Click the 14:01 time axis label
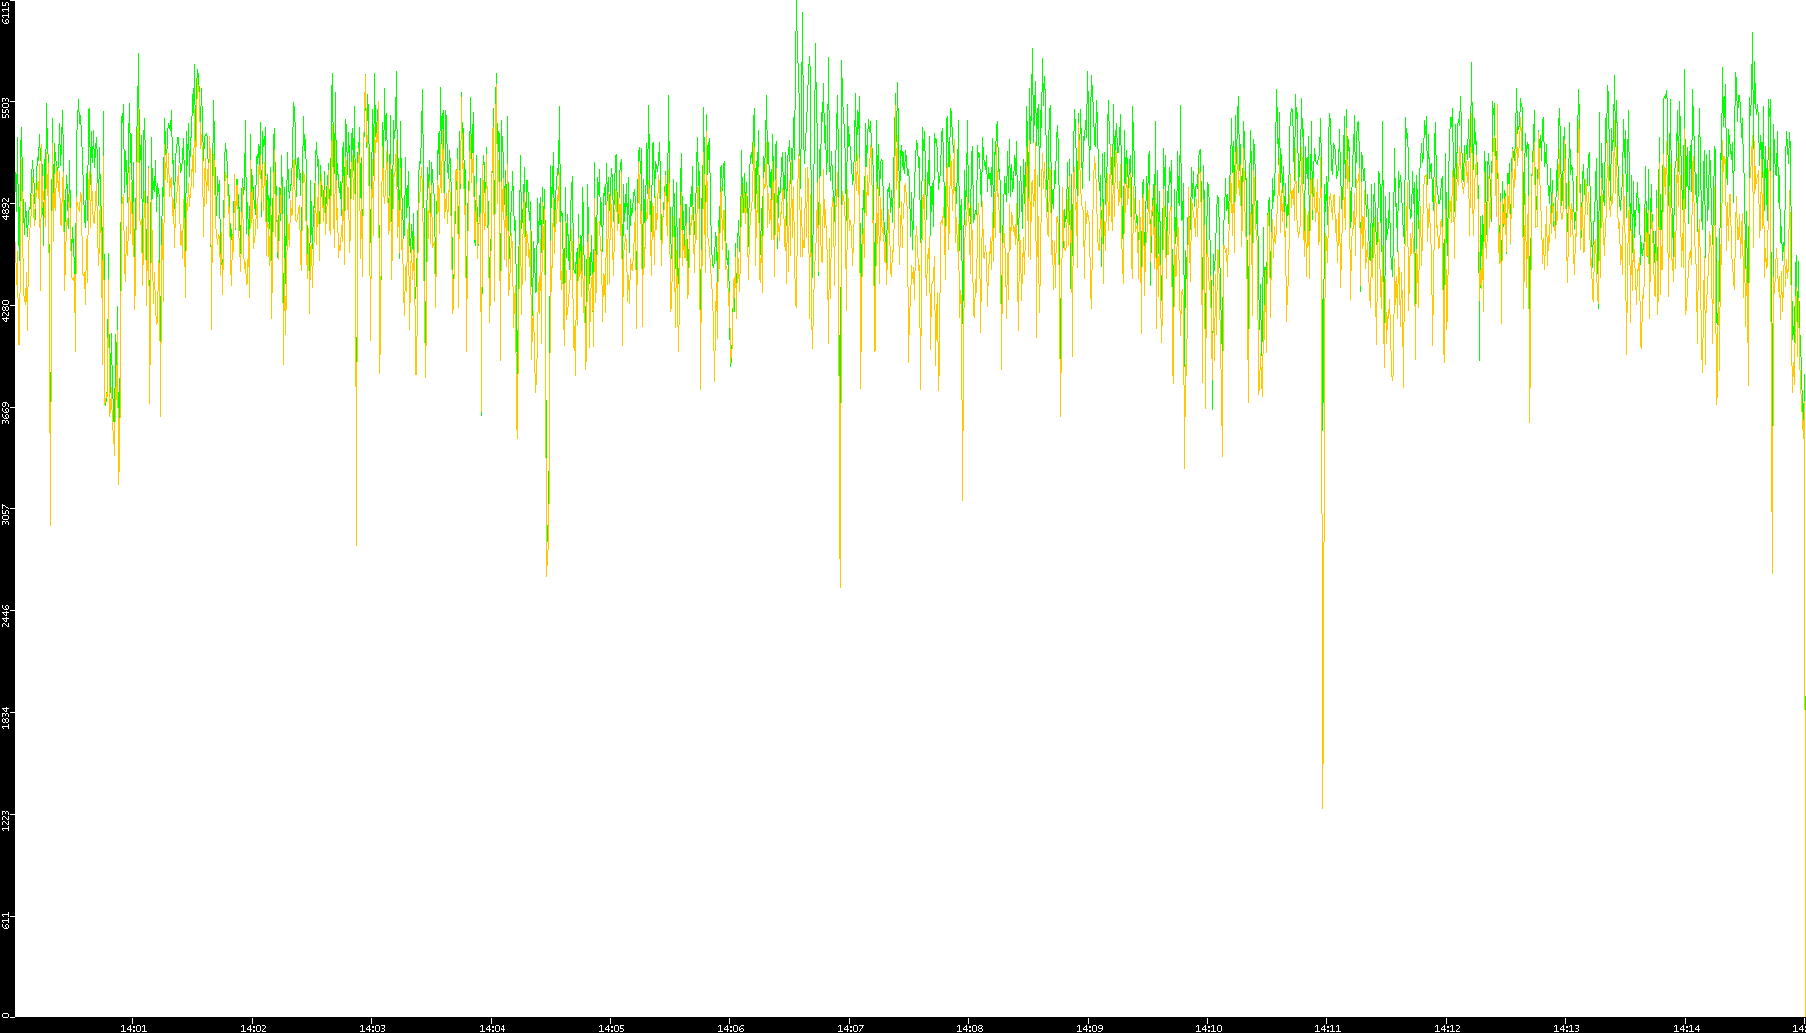The width and height of the screenshot is (1806, 1033). pyautogui.click(x=133, y=1028)
